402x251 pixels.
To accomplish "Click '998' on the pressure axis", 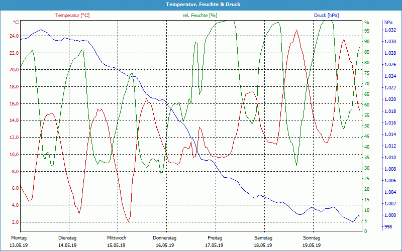I will (x=388, y=227).
